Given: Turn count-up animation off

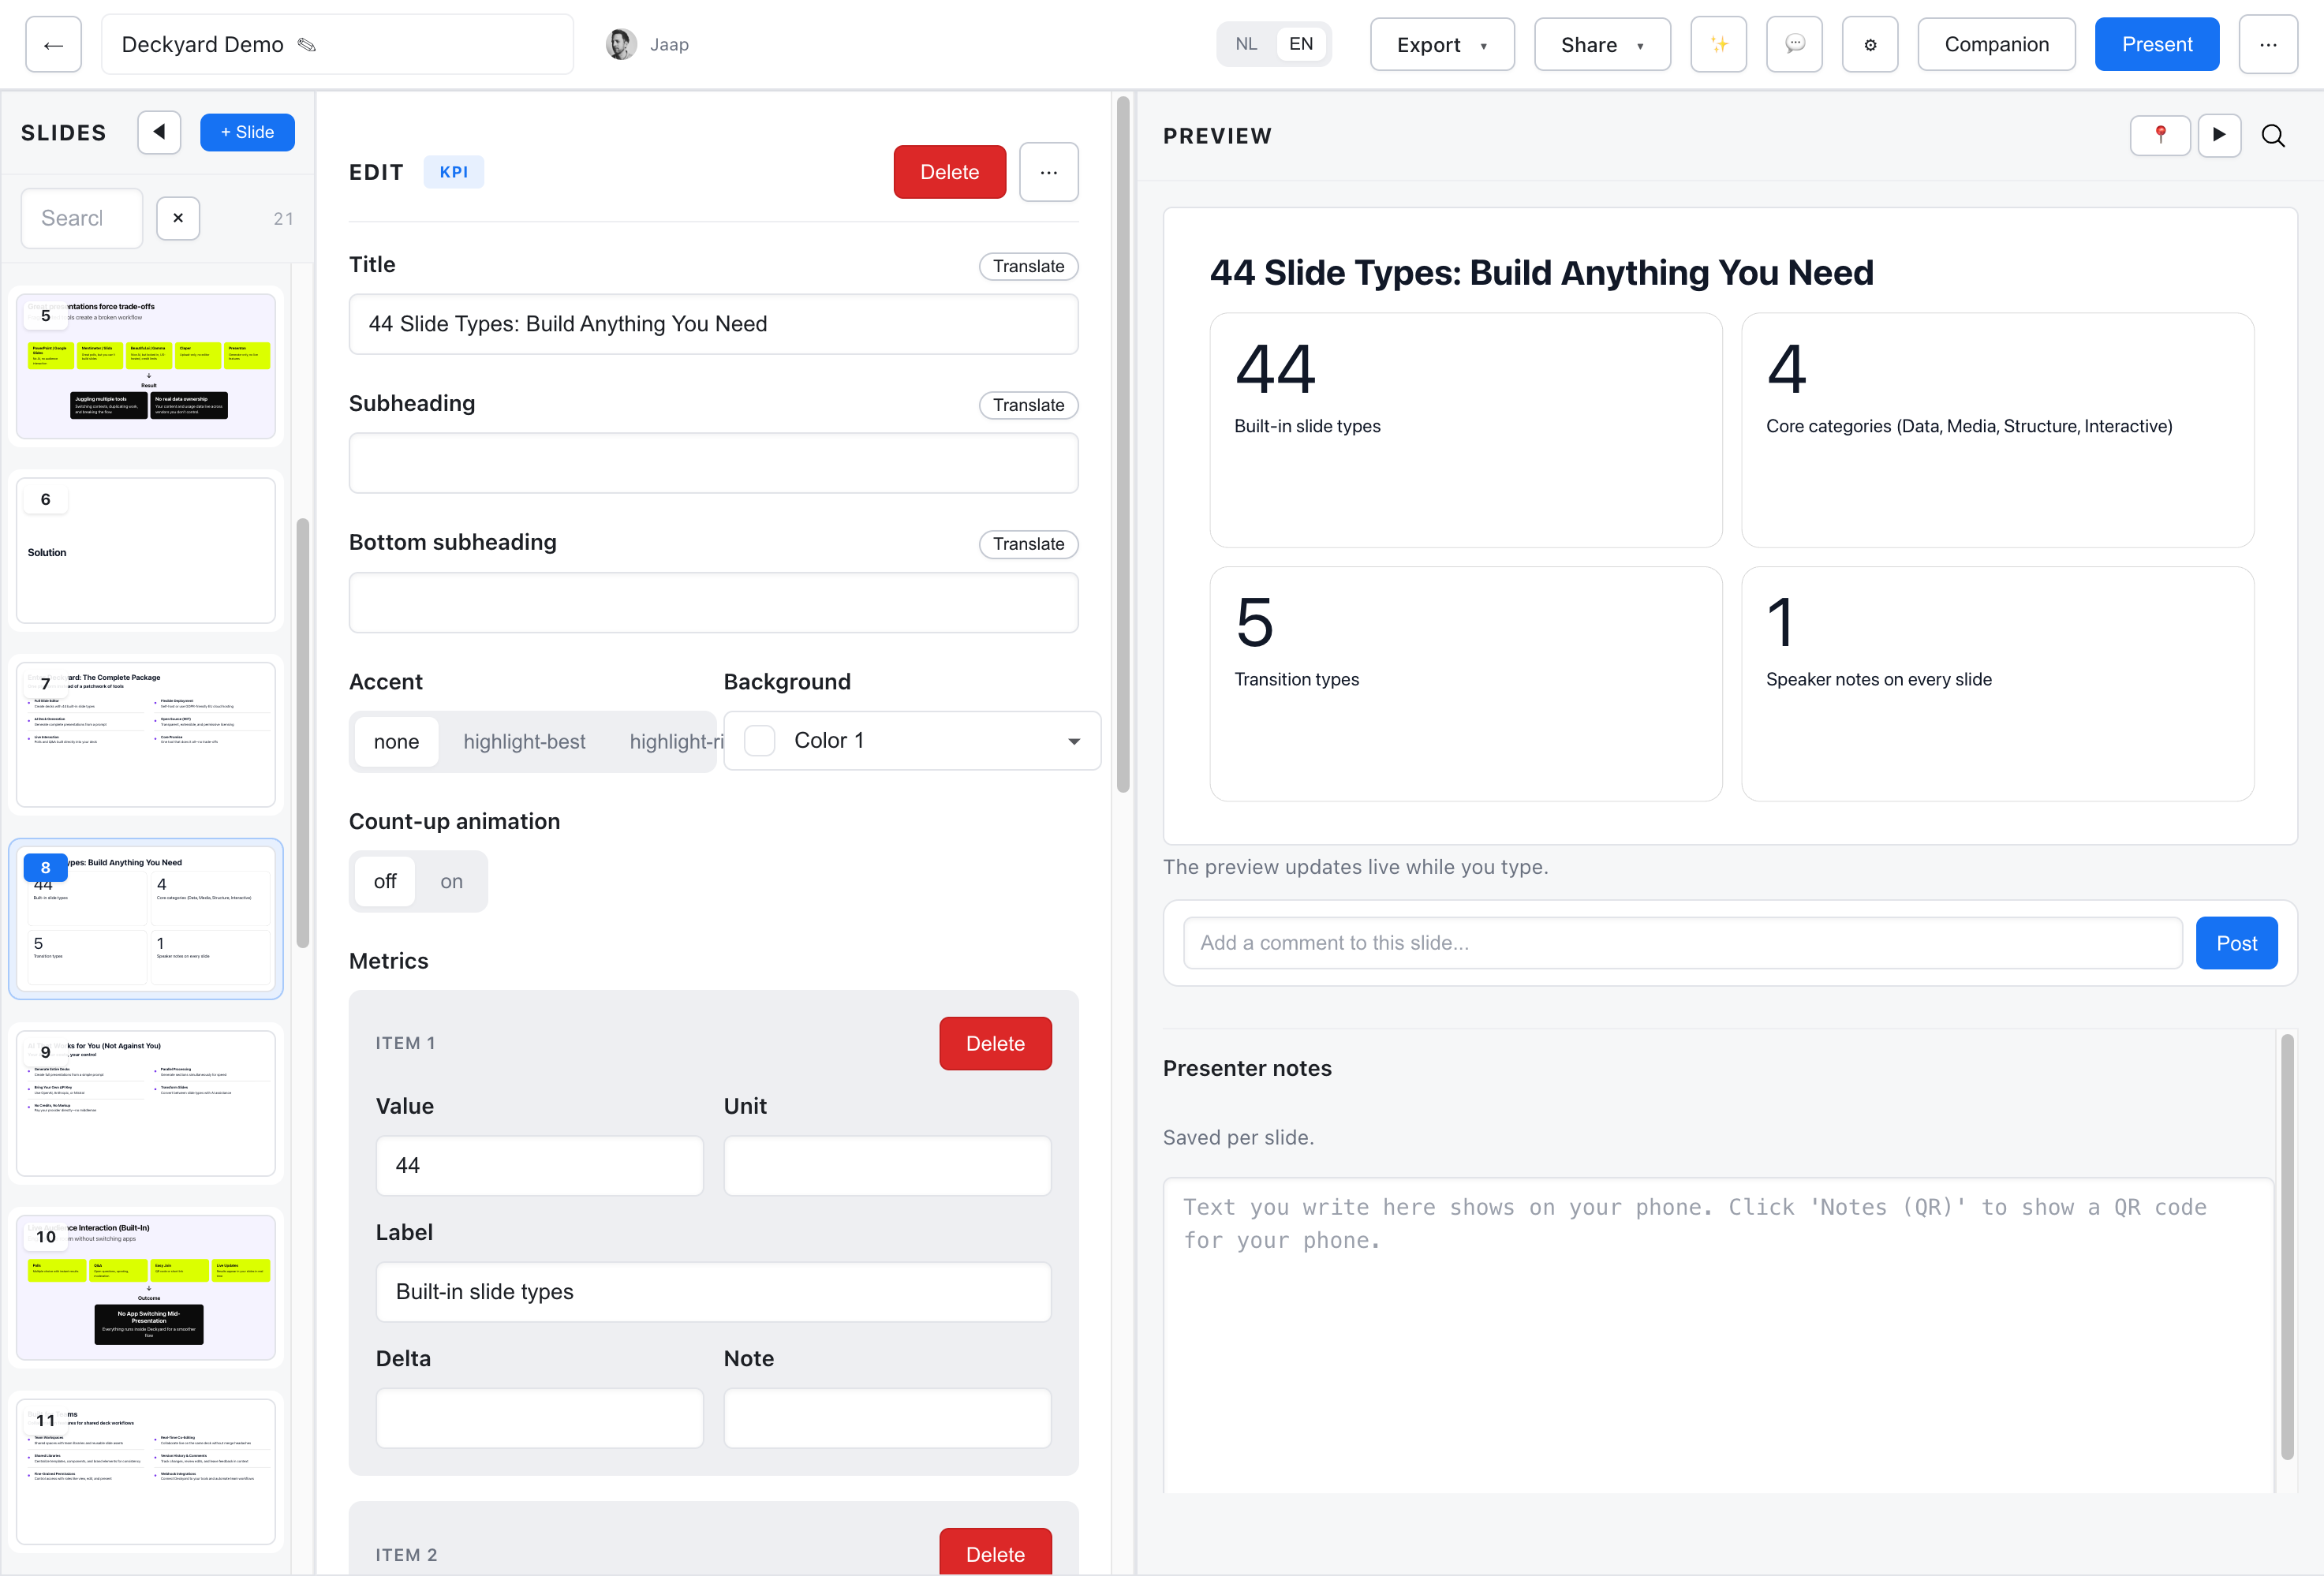Looking at the screenshot, I should point(385,881).
